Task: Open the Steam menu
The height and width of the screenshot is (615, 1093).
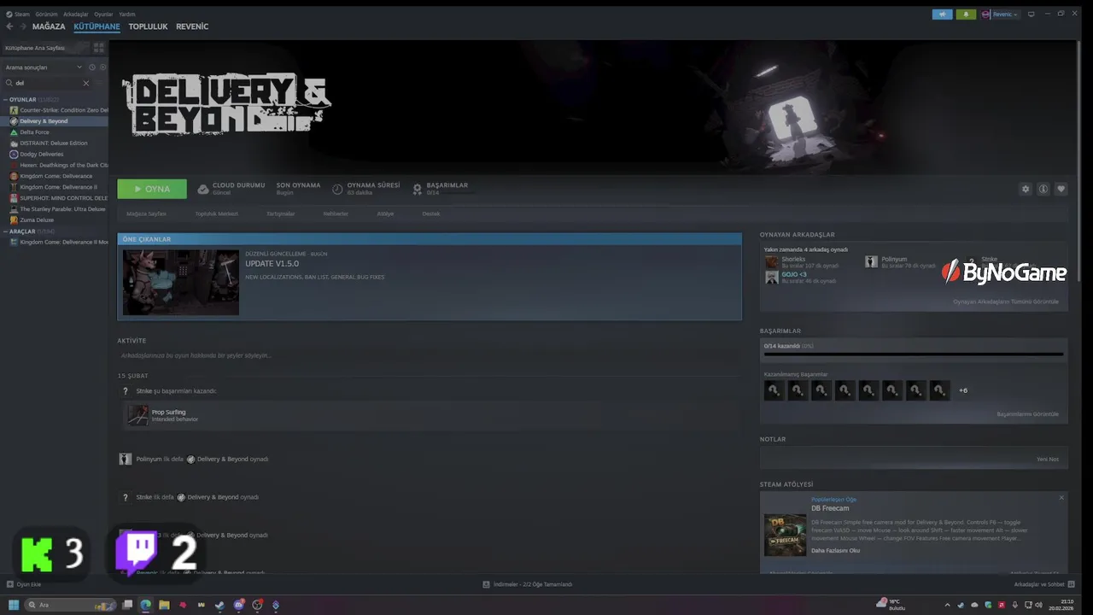Action: pyautogui.click(x=18, y=15)
